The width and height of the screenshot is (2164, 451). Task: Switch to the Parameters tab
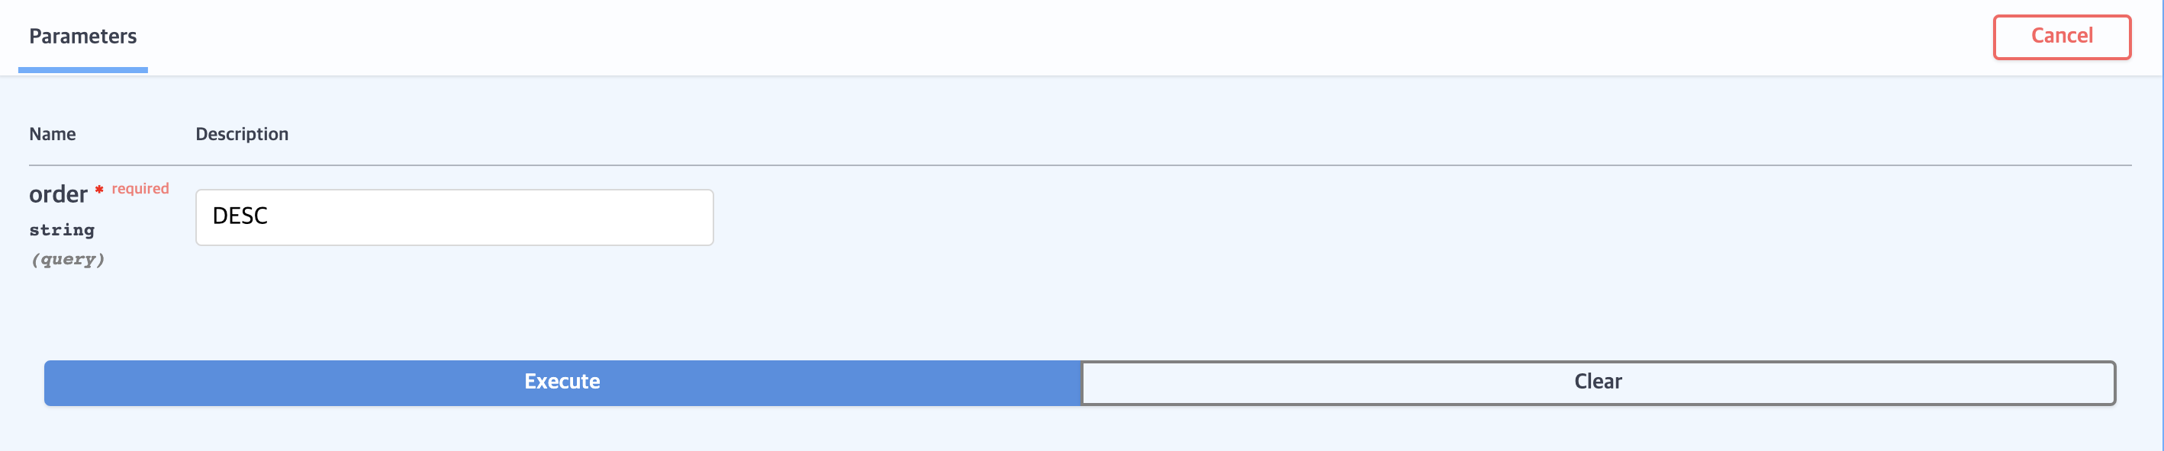82,36
